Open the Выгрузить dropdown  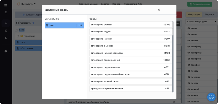tap(26, 4)
